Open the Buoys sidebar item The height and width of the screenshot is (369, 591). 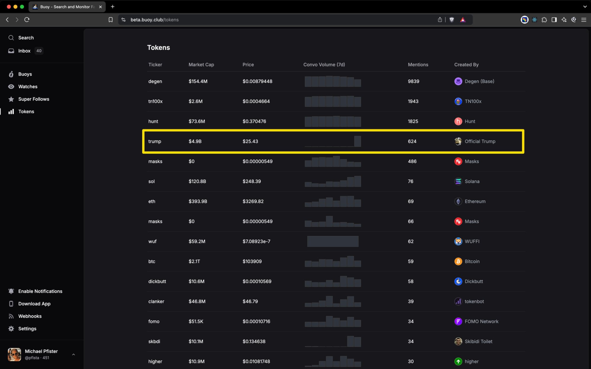[x=25, y=74]
